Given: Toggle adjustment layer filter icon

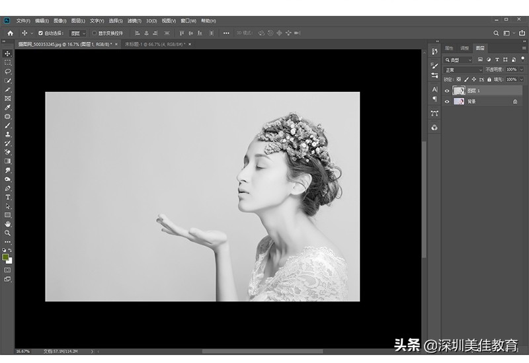Looking at the screenshot, I should click(489, 60).
